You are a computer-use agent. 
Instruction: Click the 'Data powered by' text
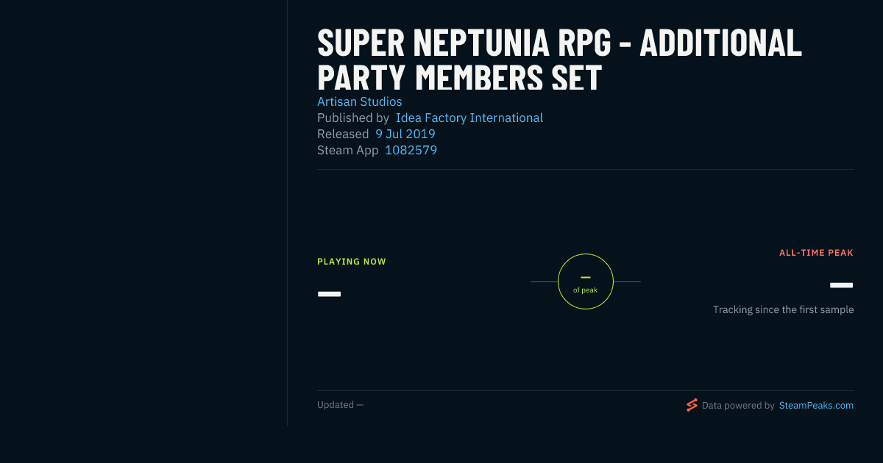[x=738, y=405]
